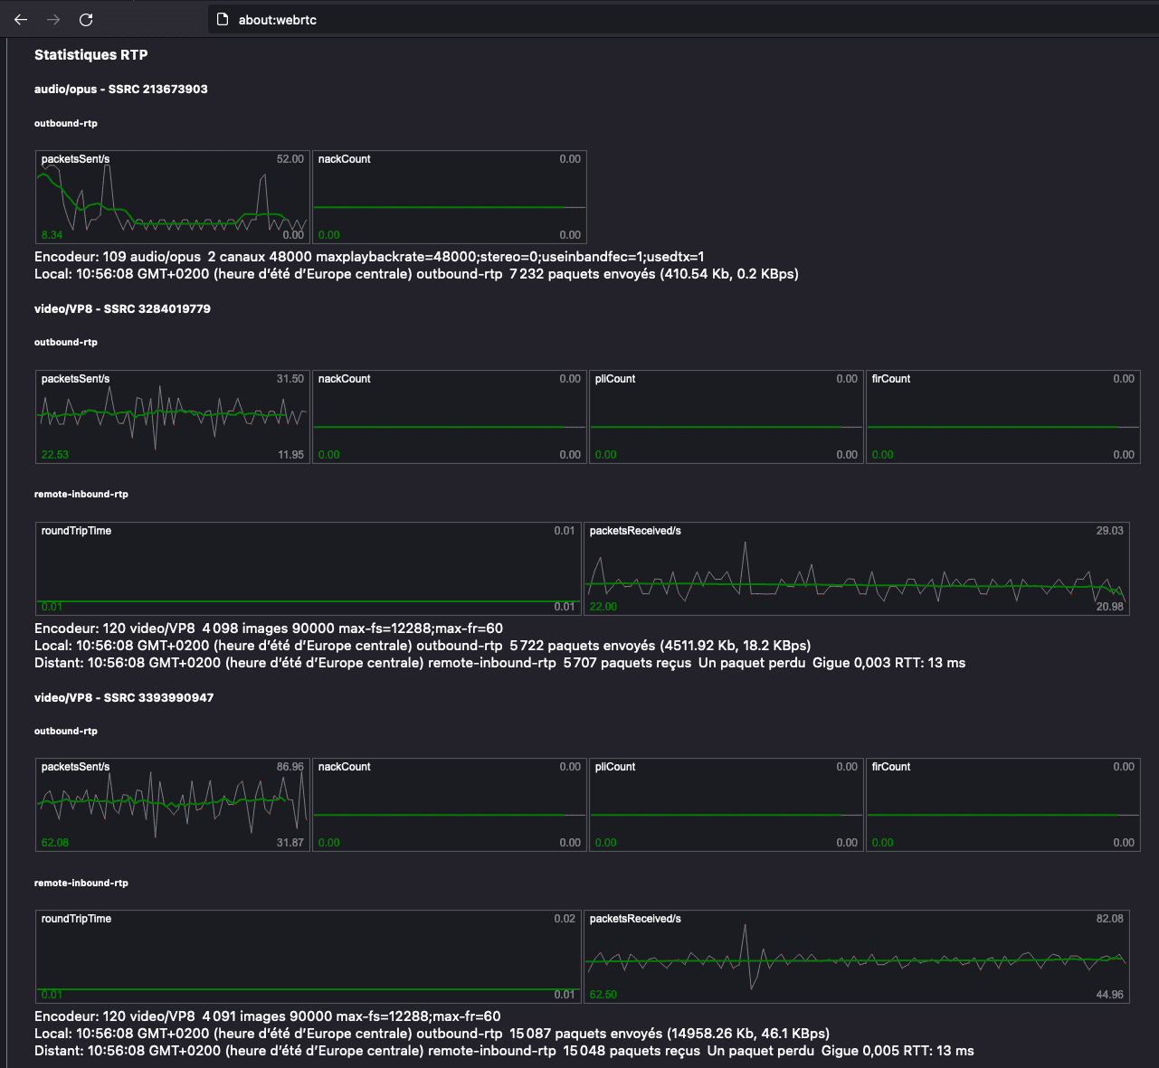Click the Statistiques RTP heading
This screenshot has width=1159, height=1068.
click(90, 54)
